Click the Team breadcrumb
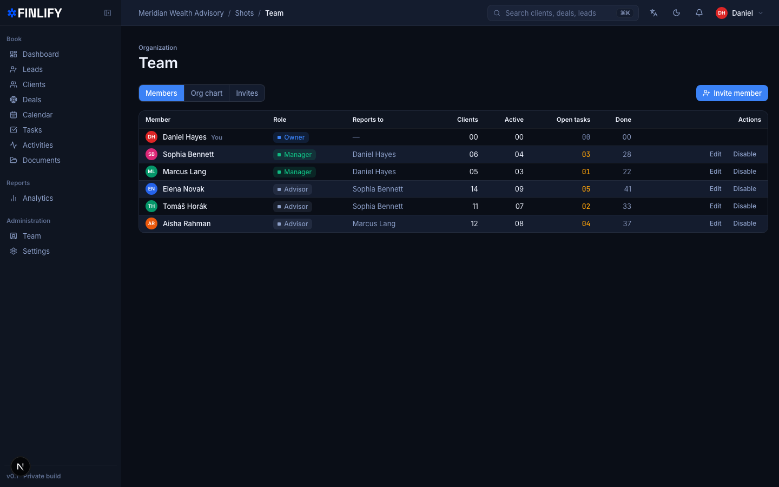Screen dimensions: 779x487 pyautogui.click(x=274, y=13)
